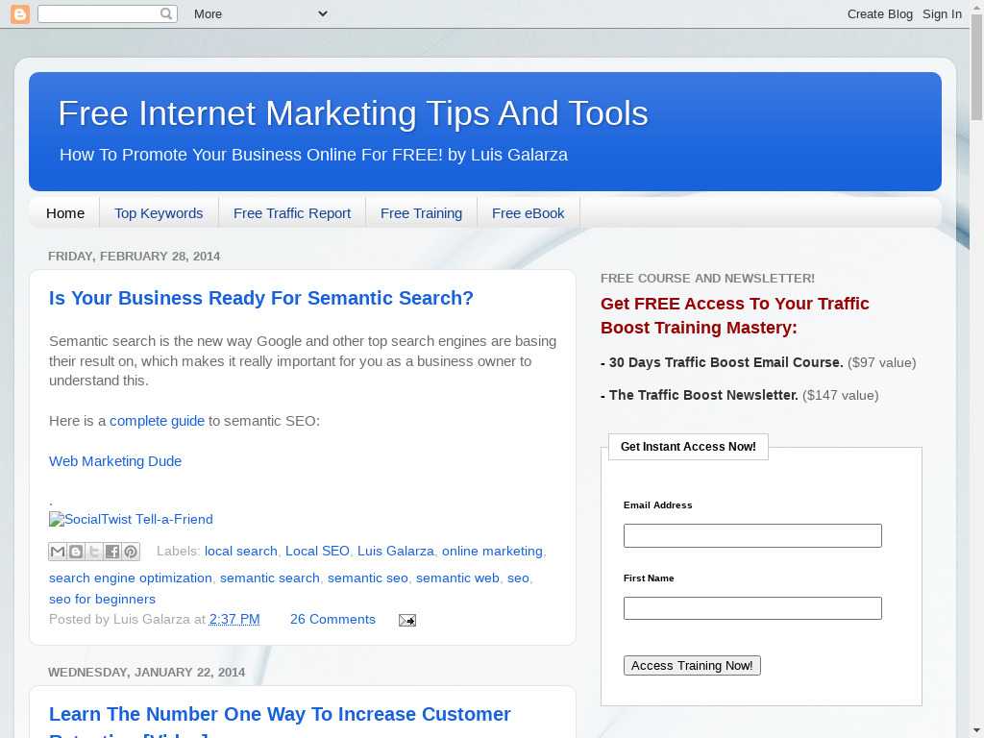Click the 'seo for beginners' label
984x738 pixels.
click(102, 600)
